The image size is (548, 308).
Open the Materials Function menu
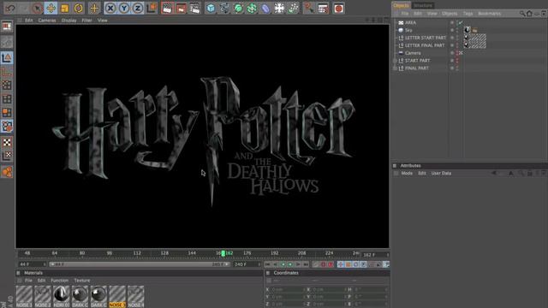(59, 281)
